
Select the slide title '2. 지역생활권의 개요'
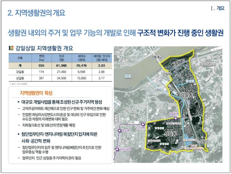[x=36, y=13]
